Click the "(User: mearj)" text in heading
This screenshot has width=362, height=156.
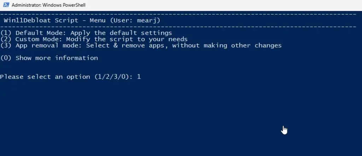coord(135,21)
